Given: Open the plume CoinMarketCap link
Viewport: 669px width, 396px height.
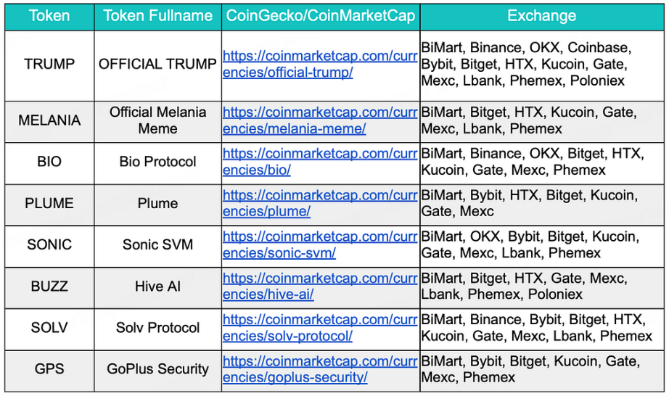Looking at the screenshot, I should (320, 203).
